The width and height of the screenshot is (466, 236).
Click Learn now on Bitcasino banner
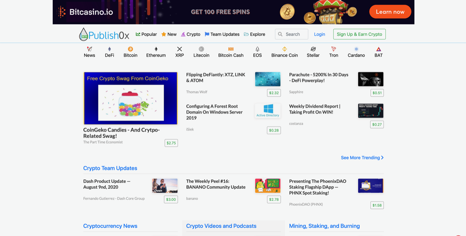coord(390,12)
